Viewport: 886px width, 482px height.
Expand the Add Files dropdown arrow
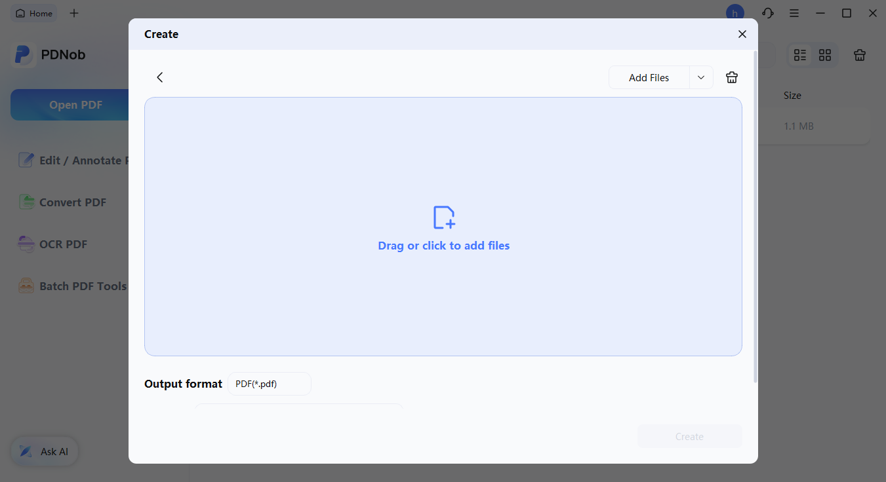[700, 77]
